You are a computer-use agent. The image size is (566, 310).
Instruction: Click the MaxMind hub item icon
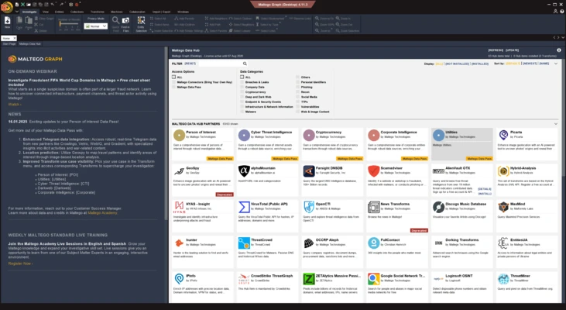pos(503,207)
